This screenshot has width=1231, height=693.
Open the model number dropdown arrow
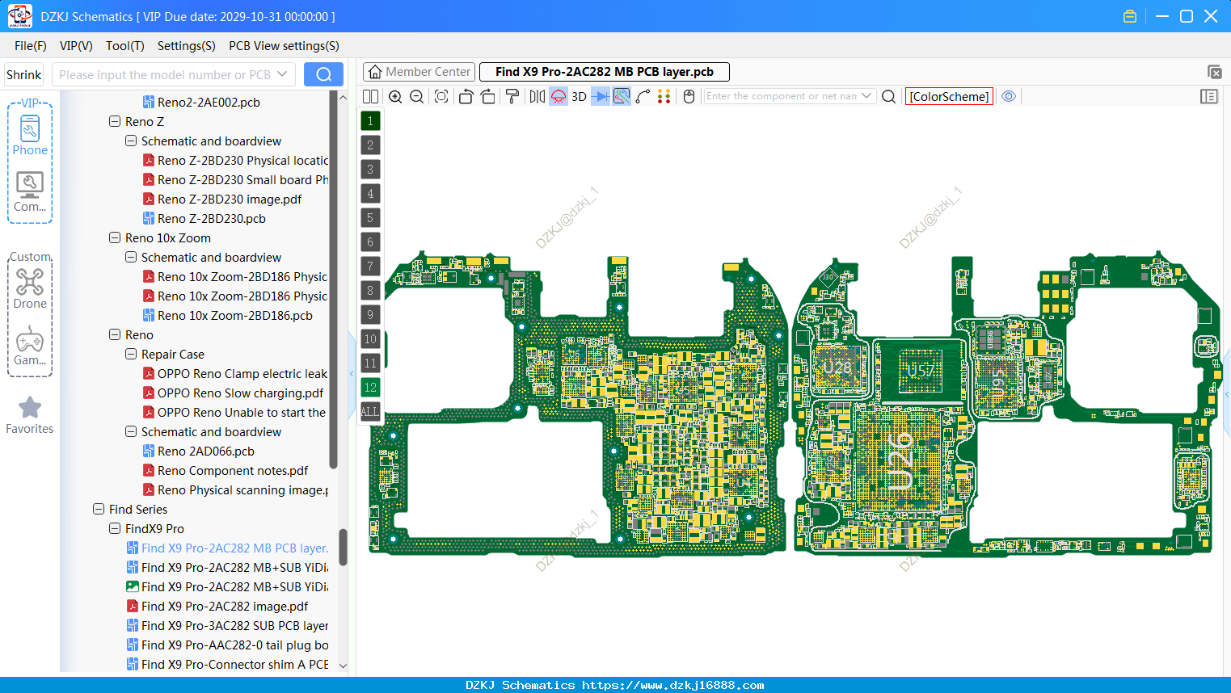(x=282, y=74)
